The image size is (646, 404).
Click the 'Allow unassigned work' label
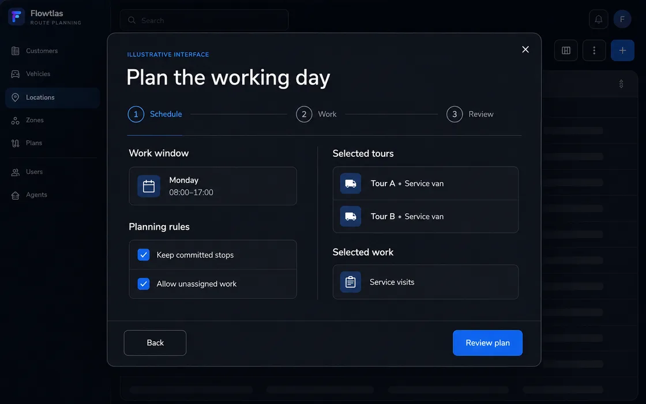coord(197,284)
